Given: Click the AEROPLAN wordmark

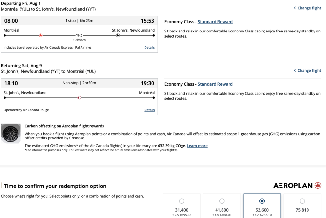Looking at the screenshot, I should click(293, 186).
